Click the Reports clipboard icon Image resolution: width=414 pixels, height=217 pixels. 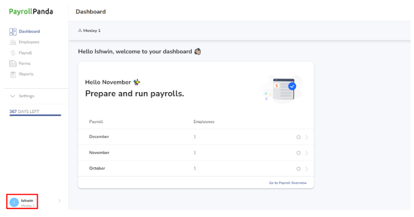[x=13, y=74]
